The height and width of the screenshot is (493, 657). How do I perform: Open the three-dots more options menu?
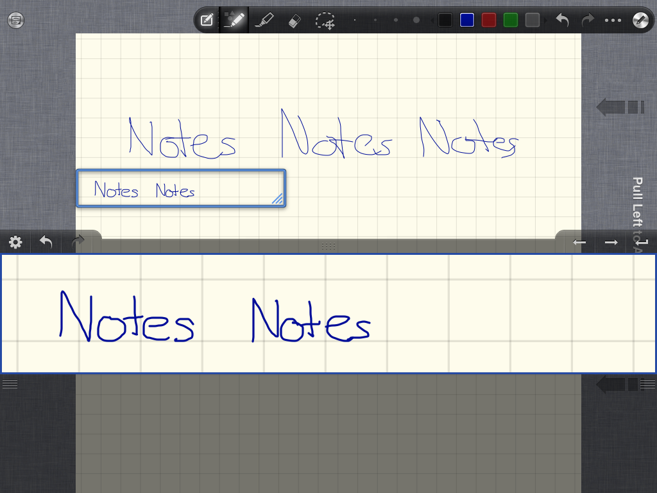(613, 20)
